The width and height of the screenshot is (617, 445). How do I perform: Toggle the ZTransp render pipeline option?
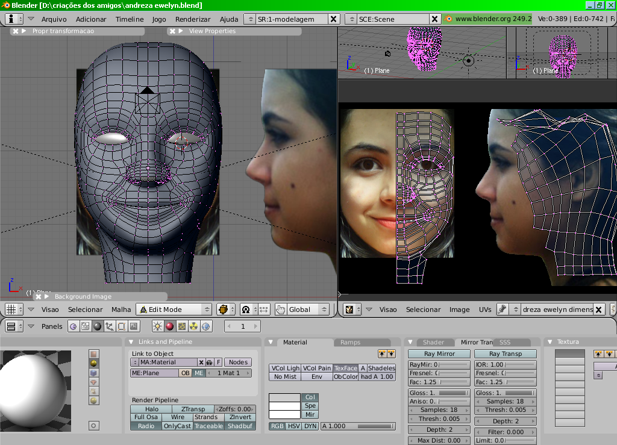click(193, 409)
